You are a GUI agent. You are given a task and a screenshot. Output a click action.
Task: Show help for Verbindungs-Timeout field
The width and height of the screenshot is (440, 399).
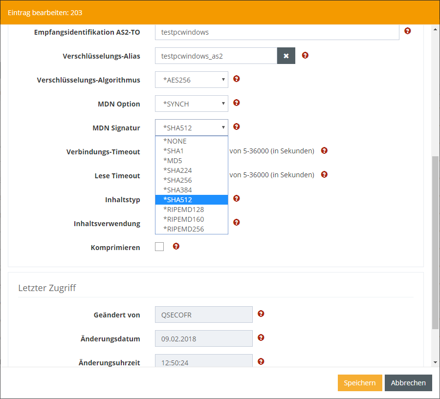pos(324,150)
